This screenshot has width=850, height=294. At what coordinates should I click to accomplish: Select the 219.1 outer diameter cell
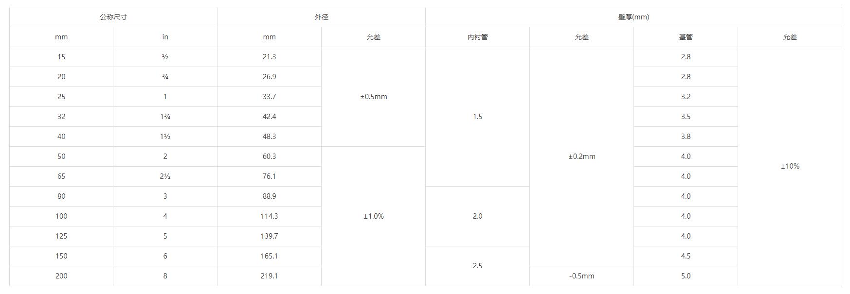(269, 276)
